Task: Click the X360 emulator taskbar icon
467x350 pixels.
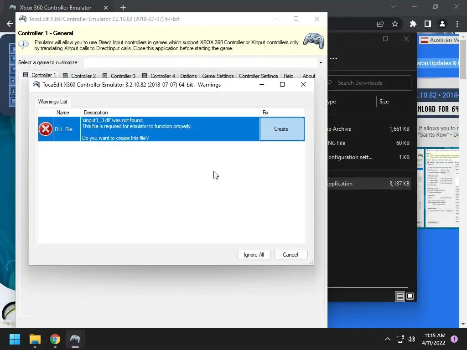Action: pyautogui.click(x=75, y=339)
